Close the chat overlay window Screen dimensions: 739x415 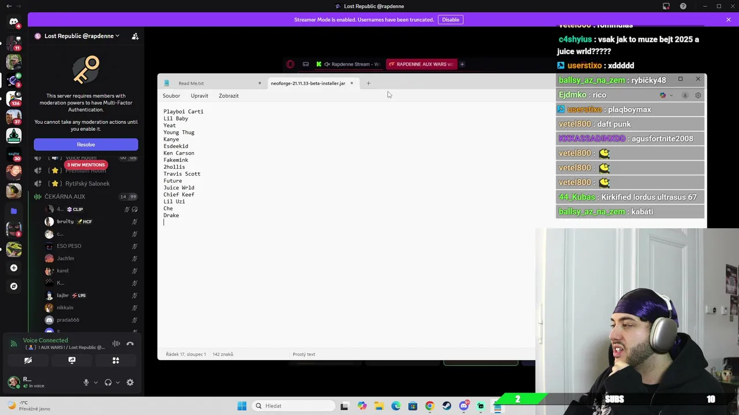point(698,79)
